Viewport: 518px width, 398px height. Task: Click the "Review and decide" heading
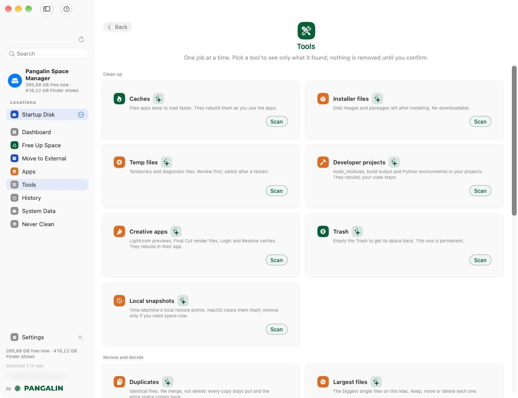click(123, 357)
